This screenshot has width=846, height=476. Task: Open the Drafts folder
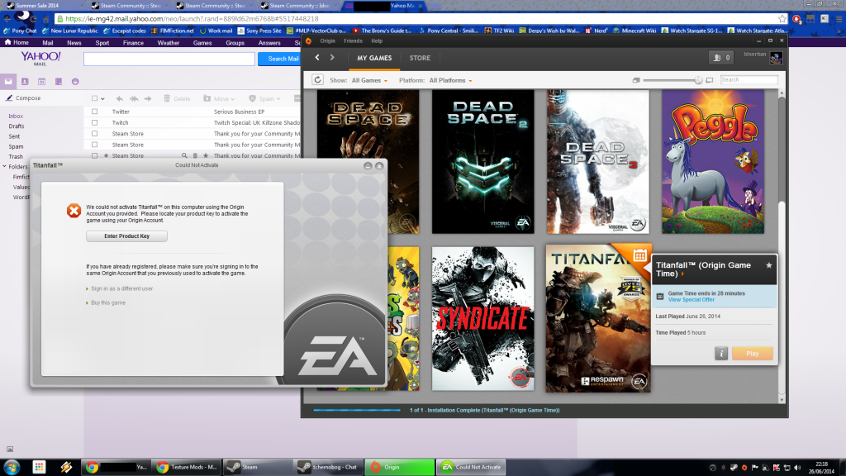pos(17,126)
